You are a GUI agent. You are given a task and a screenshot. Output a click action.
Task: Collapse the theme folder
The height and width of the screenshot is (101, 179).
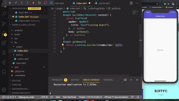pyautogui.click(x=19, y=55)
